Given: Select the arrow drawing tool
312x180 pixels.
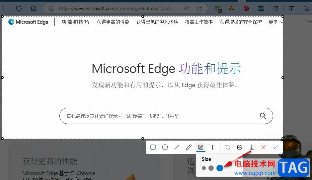Looking at the screenshot, I should pos(177,147).
